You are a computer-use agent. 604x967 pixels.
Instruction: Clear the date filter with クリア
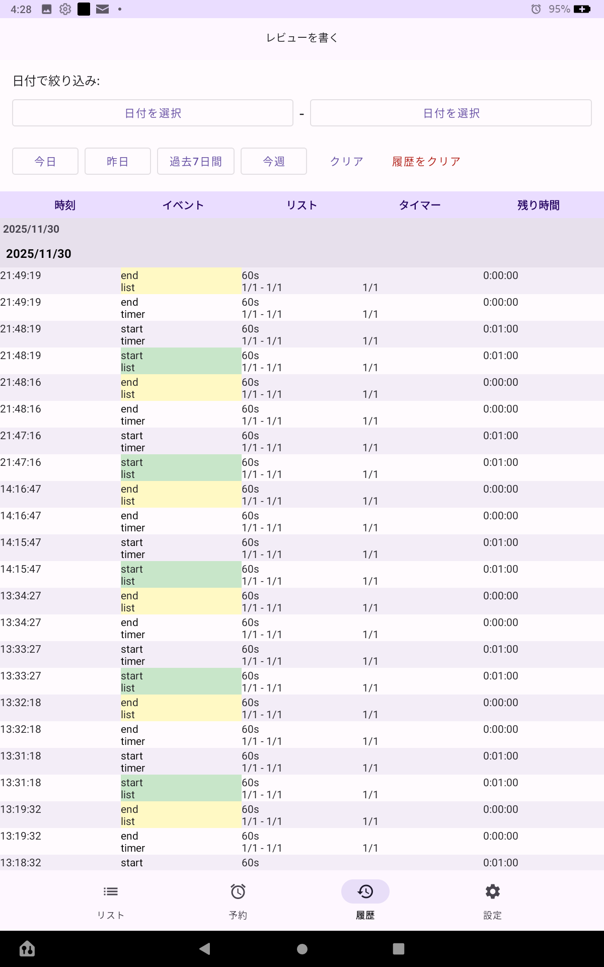tap(347, 161)
